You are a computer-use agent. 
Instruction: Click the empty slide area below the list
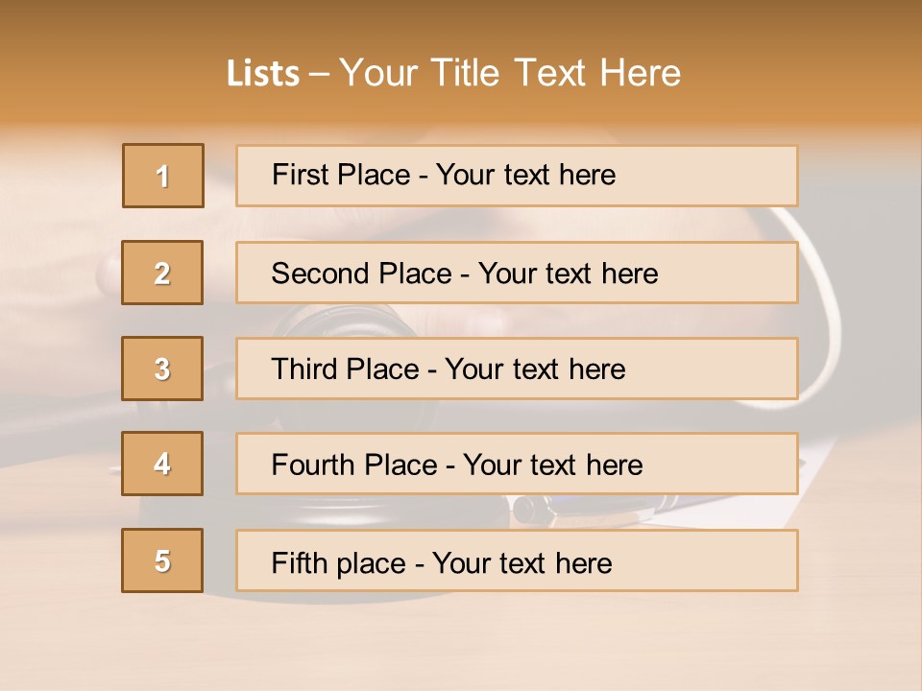pos(461,643)
